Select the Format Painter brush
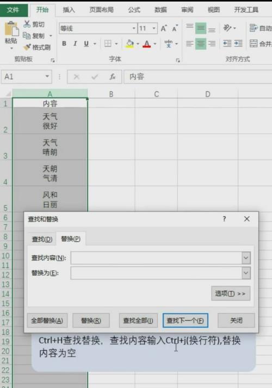This screenshot has height=388, width=272. (x=27, y=47)
